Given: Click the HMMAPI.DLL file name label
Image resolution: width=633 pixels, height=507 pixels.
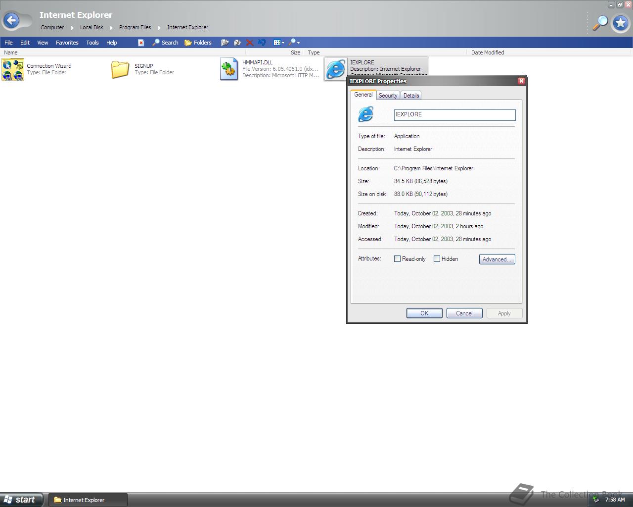Looking at the screenshot, I should [x=258, y=62].
